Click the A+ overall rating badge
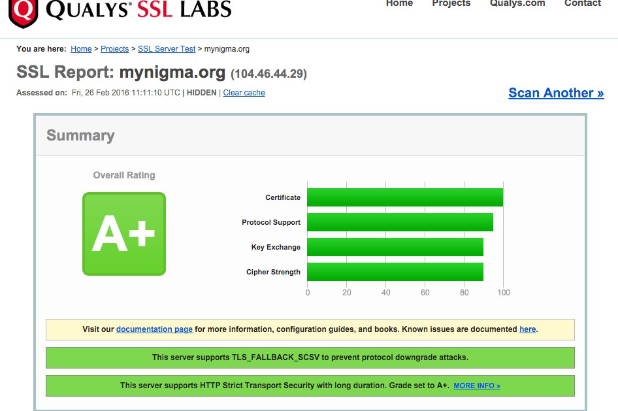 pos(124,234)
